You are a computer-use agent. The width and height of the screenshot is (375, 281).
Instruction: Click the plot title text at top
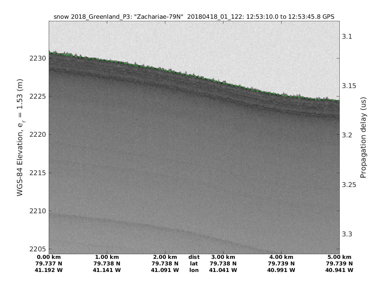click(x=194, y=17)
